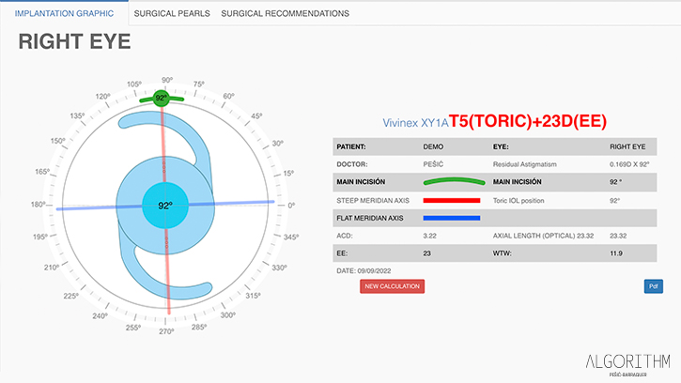Select the doctor value PEŠIĆ
681x383 pixels.
(x=433, y=164)
